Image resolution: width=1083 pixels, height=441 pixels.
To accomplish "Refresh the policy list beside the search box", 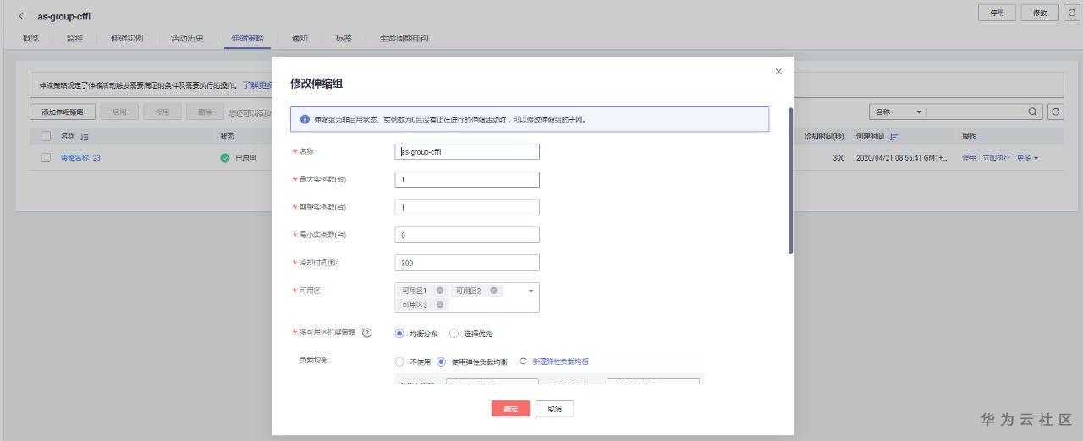I will tap(1056, 112).
